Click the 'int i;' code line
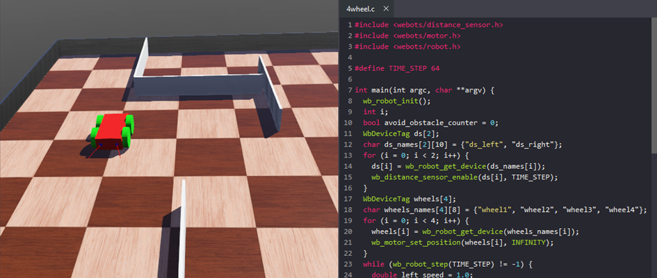 (x=375, y=112)
